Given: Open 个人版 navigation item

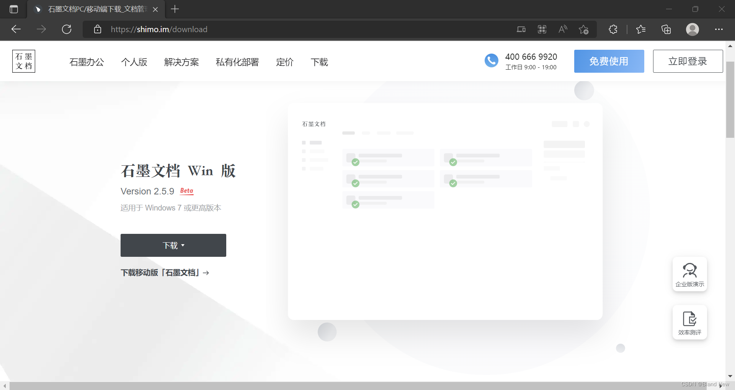Looking at the screenshot, I should click(134, 62).
